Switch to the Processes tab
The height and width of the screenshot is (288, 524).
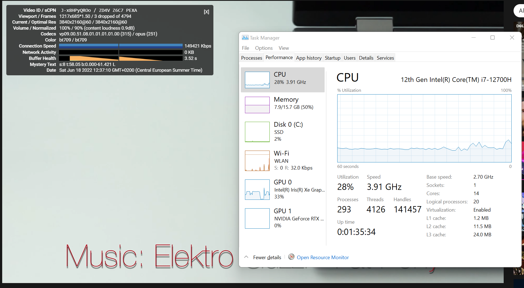tap(252, 58)
